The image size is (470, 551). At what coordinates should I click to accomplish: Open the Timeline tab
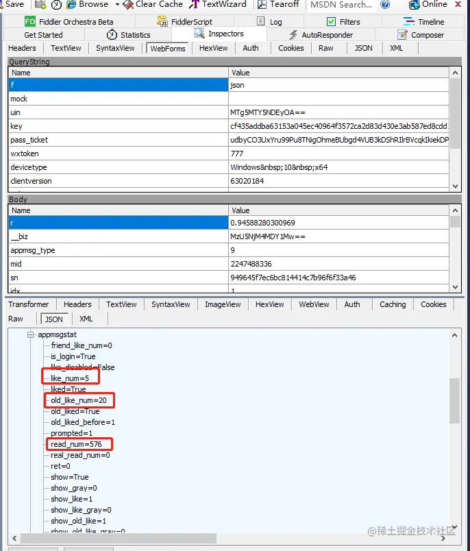[424, 22]
